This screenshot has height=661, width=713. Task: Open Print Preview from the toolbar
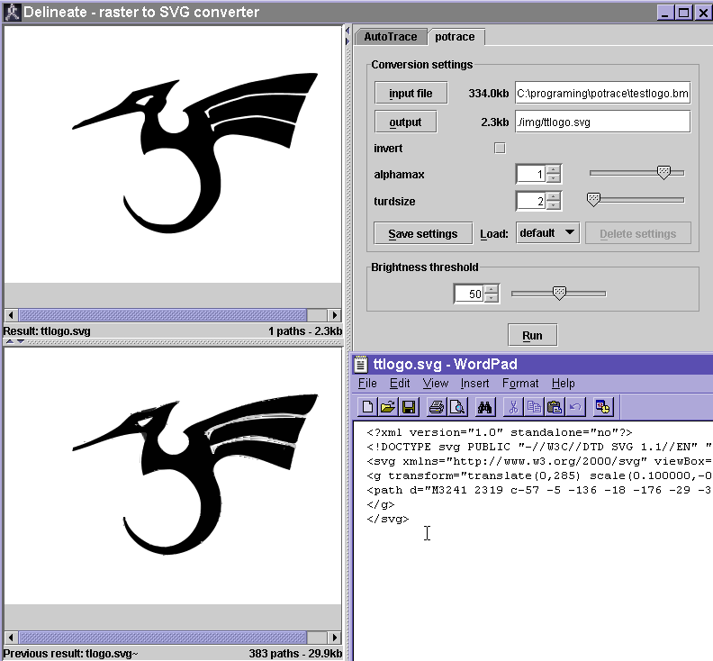[x=457, y=407]
